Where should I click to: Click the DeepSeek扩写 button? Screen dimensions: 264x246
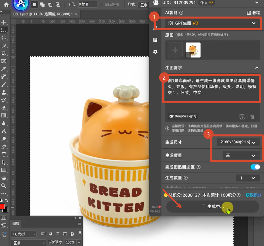pyautogui.click(x=183, y=116)
